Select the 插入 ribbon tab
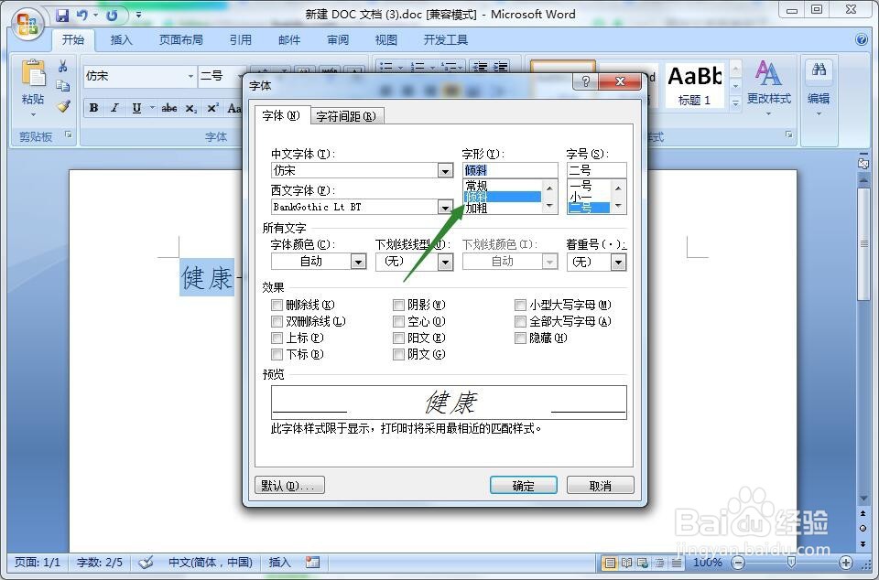 (122, 39)
